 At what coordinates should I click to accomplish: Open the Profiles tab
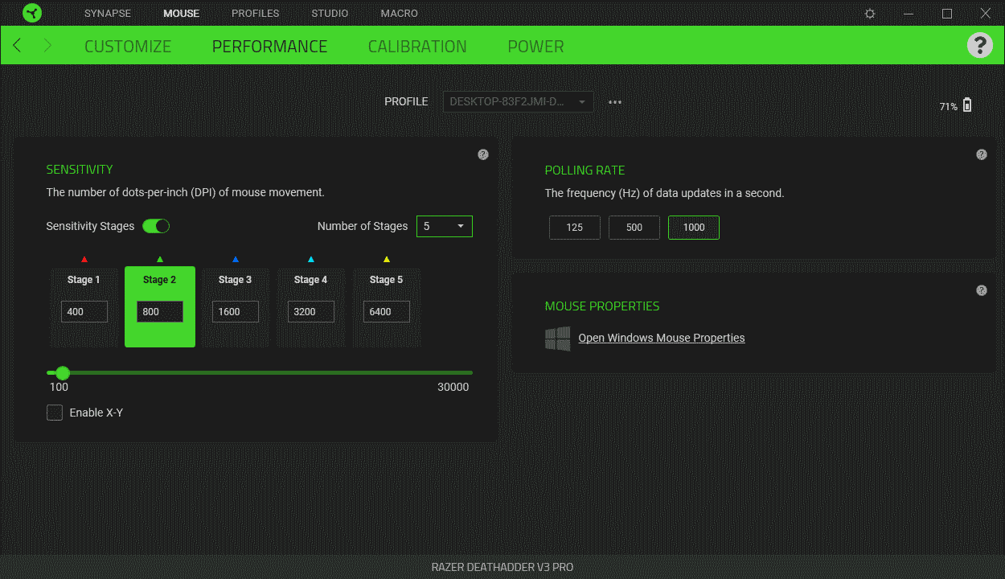pyautogui.click(x=256, y=14)
